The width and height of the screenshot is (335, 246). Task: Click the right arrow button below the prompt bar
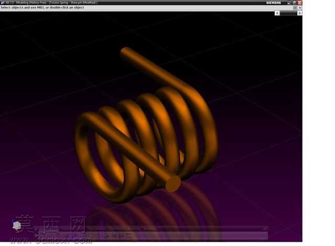tap(299, 13)
